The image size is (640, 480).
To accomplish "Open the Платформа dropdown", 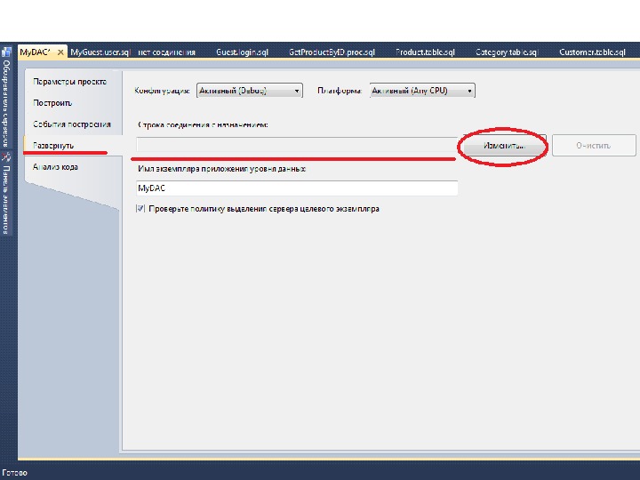I will coord(422,91).
